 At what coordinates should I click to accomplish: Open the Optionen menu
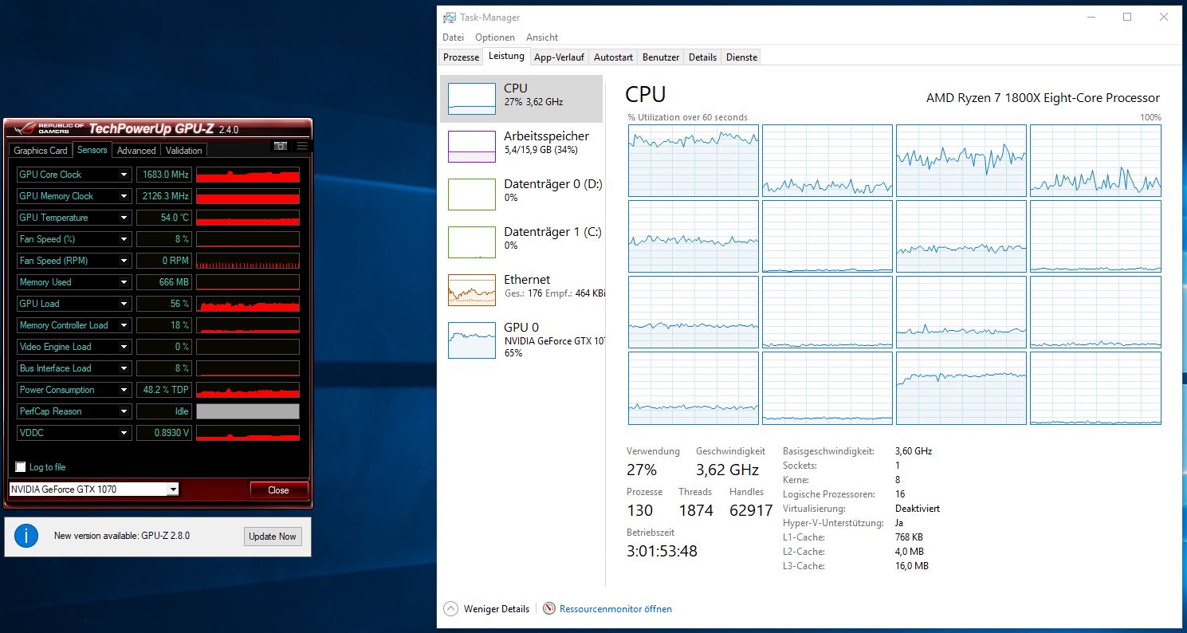tap(495, 37)
